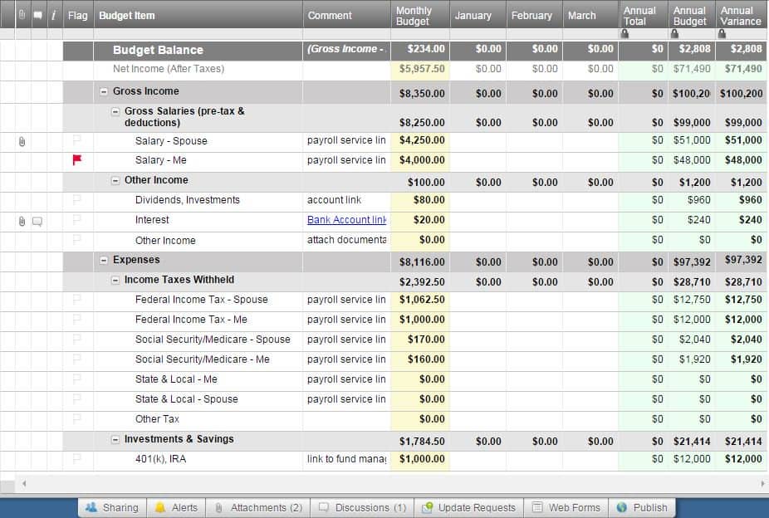Click the attachments column header paperclip icon
This screenshot has width=769, height=518.
click(22, 15)
